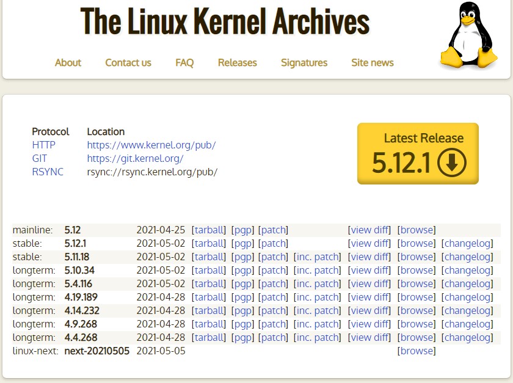The width and height of the screenshot is (513, 383).
Task: Open the pgp signature for stable 5.12.1
Action: click(242, 243)
